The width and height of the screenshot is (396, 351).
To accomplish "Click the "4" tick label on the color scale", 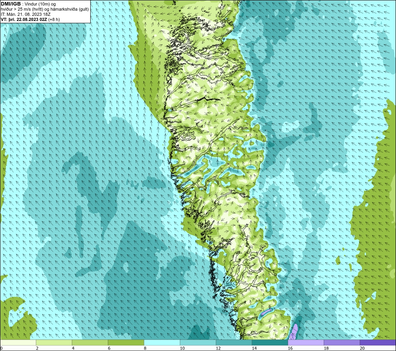I will pyautogui.click(x=73, y=348).
